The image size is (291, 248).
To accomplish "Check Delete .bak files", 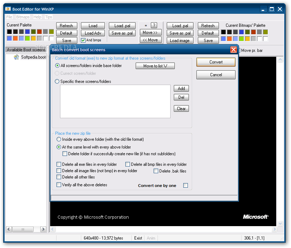I will 156,171.
